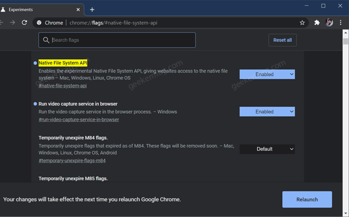Click the Experiments flask favicon on the tab

tap(3, 10)
